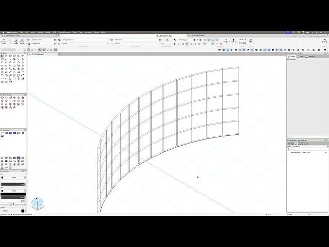Open Snapping Settings button
This screenshot has height=247, width=329.
pos(233,41)
